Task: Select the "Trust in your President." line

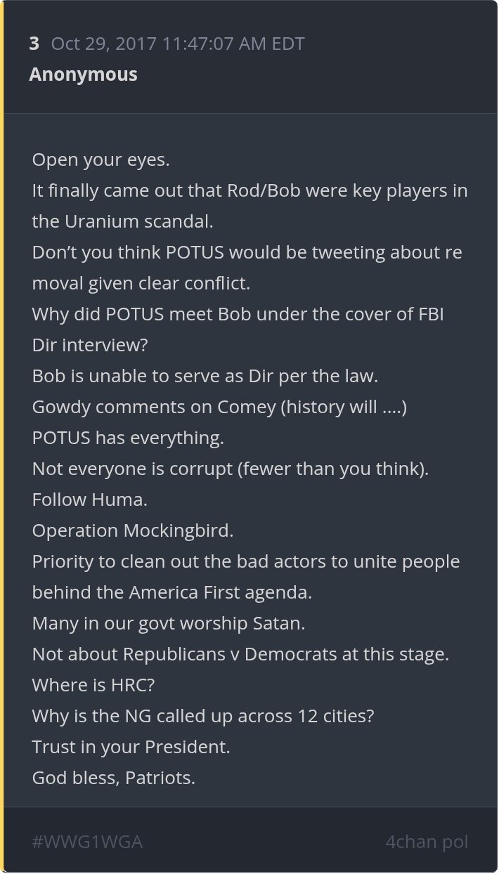Action: click(x=131, y=748)
